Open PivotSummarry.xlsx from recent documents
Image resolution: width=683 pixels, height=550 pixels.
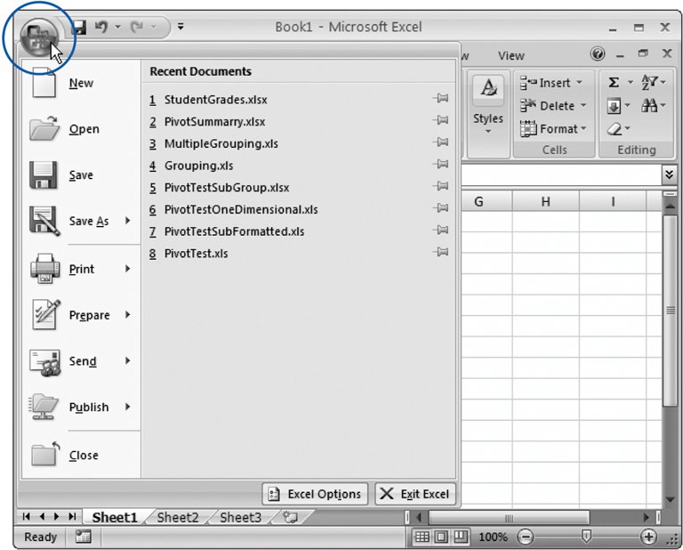pos(214,122)
